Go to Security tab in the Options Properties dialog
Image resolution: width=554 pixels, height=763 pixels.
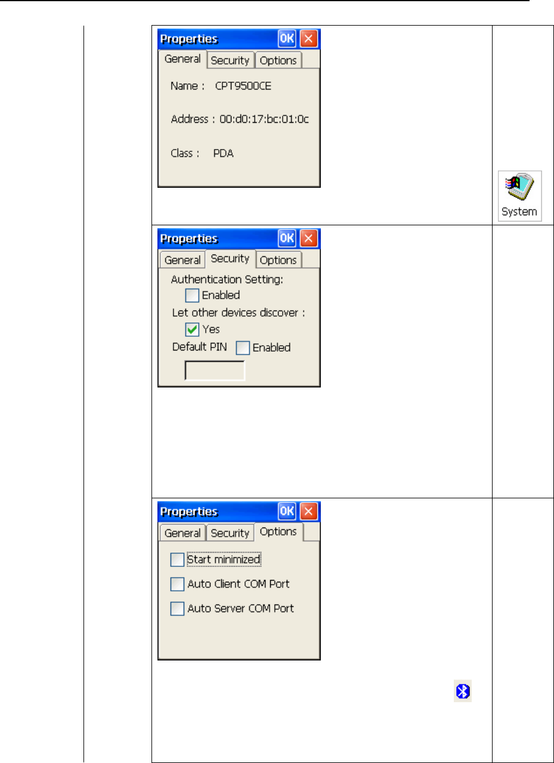(x=230, y=533)
